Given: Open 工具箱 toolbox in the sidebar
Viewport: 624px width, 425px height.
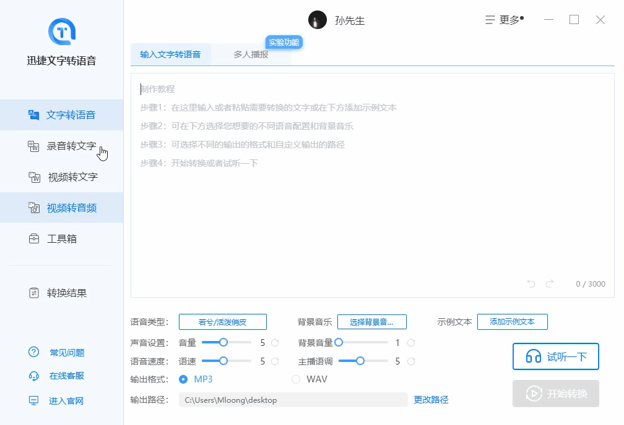Looking at the screenshot, I should click(x=62, y=238).
